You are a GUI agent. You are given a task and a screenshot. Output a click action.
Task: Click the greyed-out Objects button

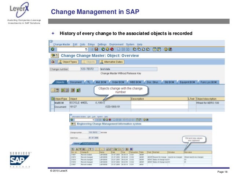[89, 62]
